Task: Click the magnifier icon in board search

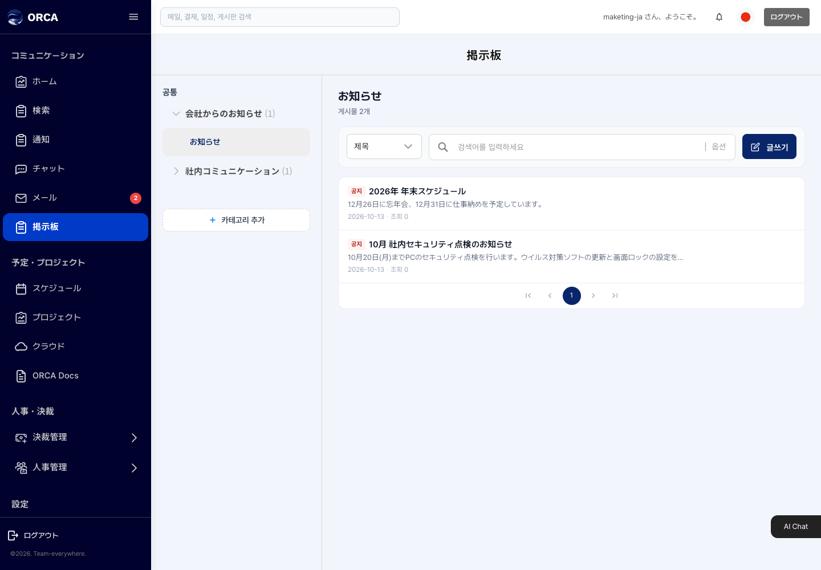Action: point(443,147)
